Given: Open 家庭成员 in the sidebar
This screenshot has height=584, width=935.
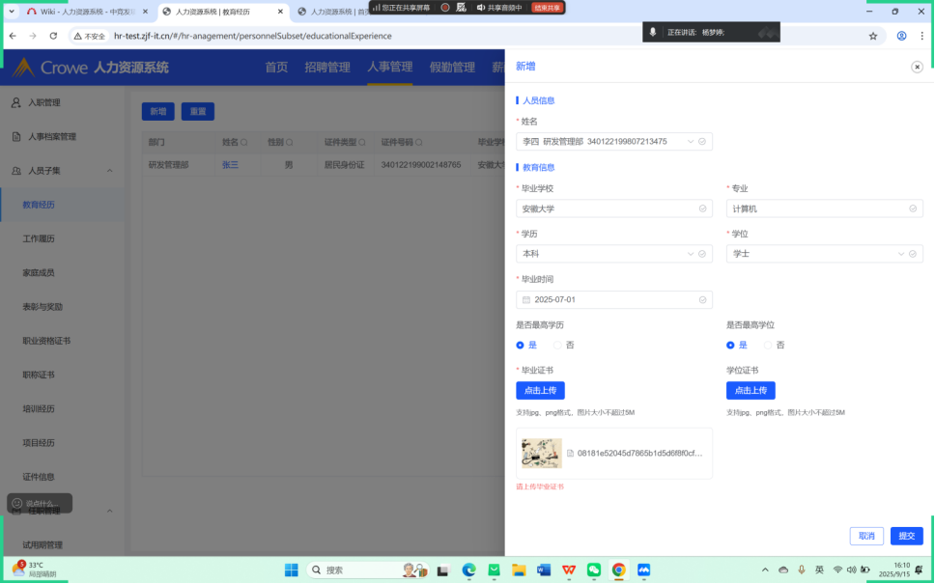Looking at the screenshot, I should coord(39,273).
